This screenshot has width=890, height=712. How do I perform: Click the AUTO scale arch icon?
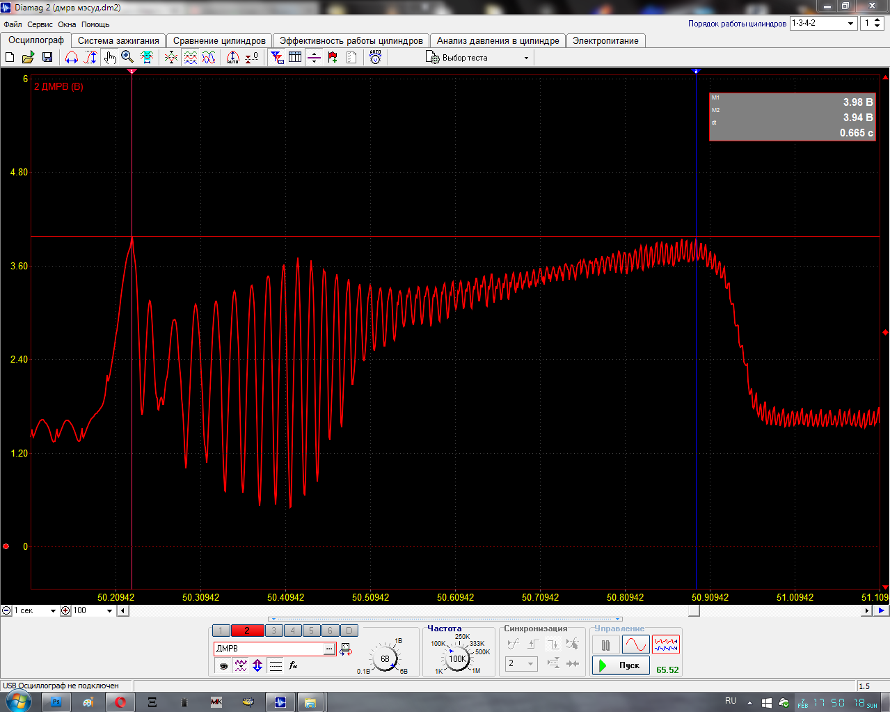point(233,58)
